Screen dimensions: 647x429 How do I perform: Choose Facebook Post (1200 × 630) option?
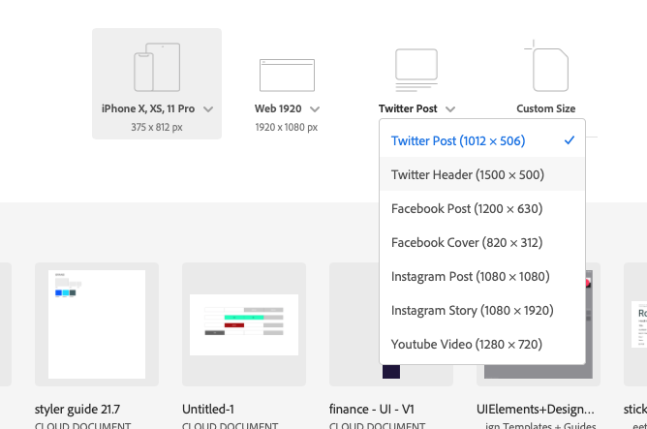point(482,208)
